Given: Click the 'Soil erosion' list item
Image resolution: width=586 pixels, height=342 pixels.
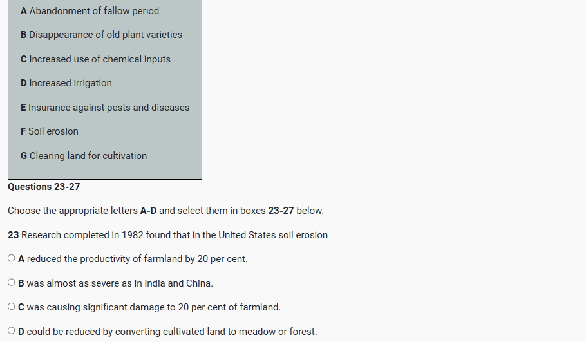Looking at the screenshot, I should click(49, 131).
